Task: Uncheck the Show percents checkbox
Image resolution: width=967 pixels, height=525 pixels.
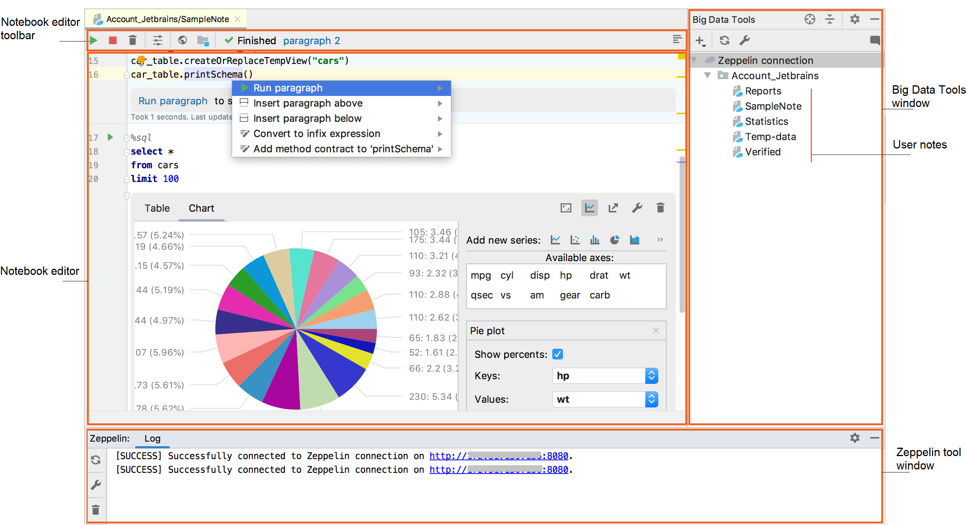Action: (x=557, y=354)
